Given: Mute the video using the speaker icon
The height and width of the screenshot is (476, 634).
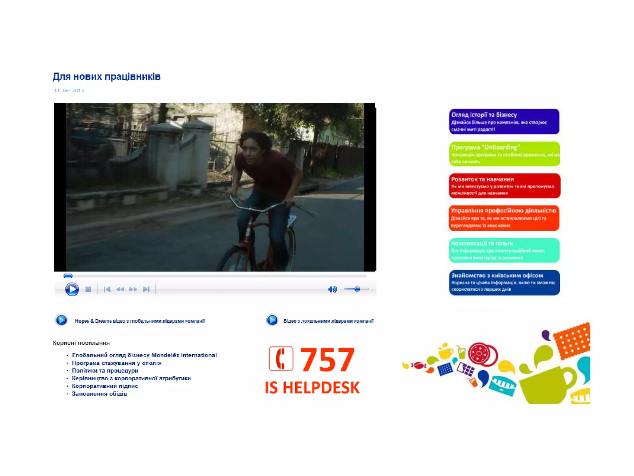Looking at the screenshot, I should [x=332, y=289].
